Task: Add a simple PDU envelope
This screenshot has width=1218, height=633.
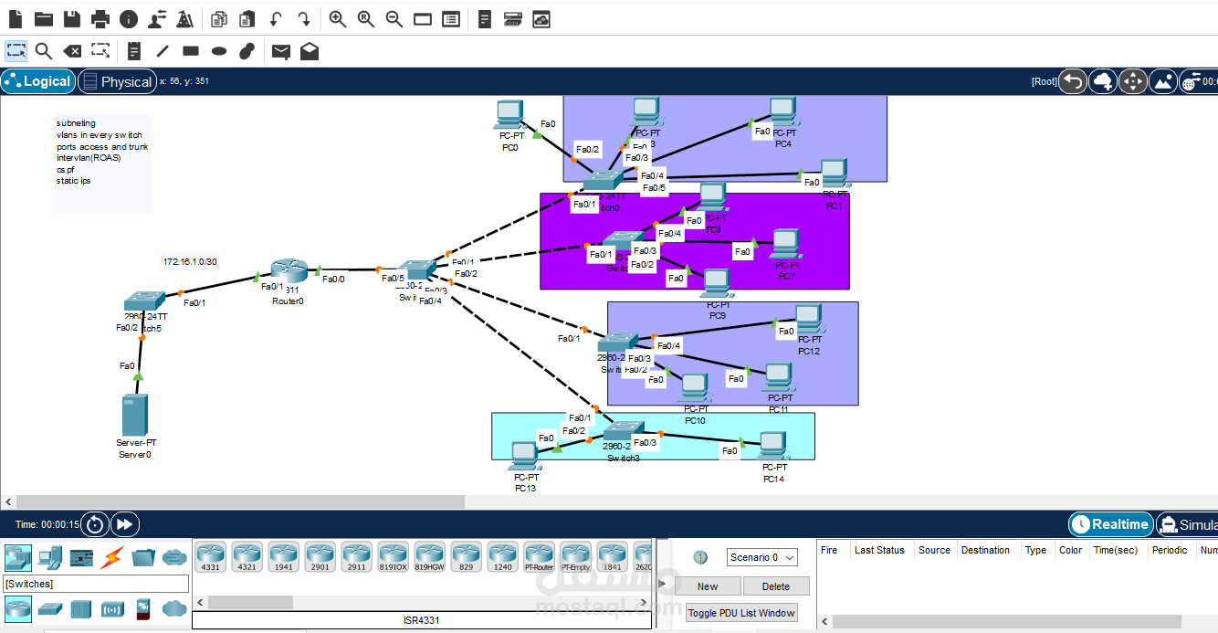Action: (x=281, y=51)
